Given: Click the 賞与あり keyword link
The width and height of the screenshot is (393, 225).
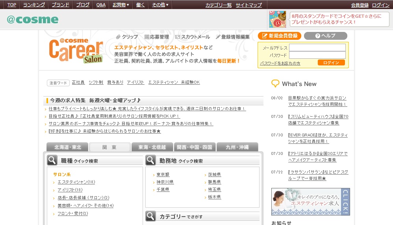Looking at the screenshot, I should click(x=115, y=82).
